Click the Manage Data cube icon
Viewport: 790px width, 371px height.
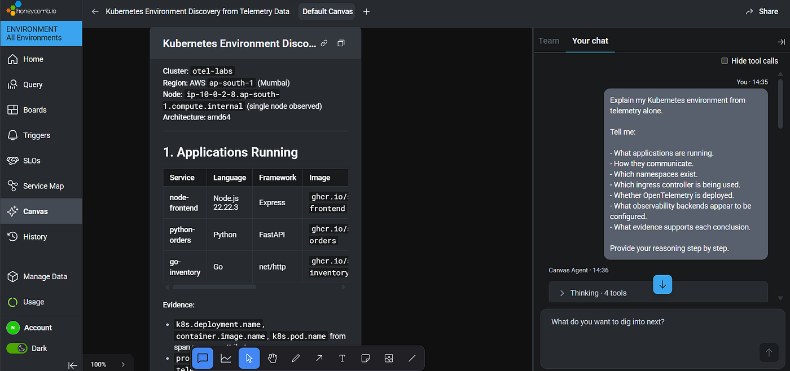pyautogui.click(x=12, y=277)
